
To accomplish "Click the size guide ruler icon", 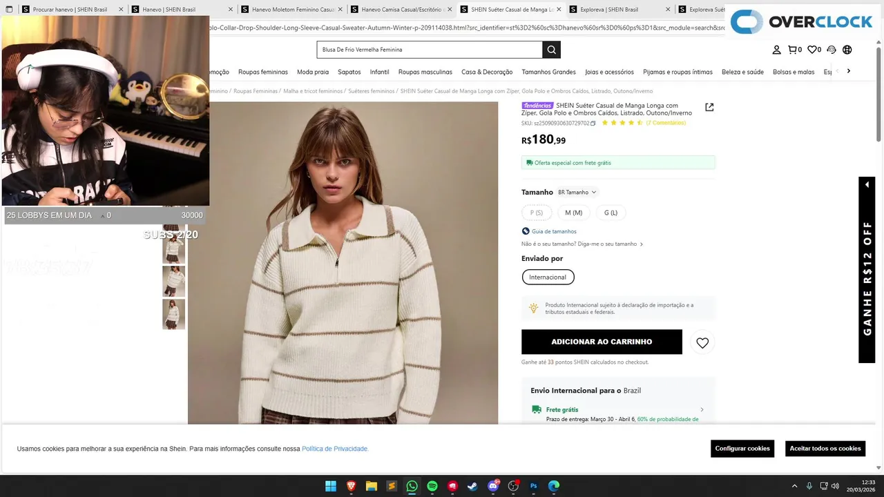I will 526,231.
